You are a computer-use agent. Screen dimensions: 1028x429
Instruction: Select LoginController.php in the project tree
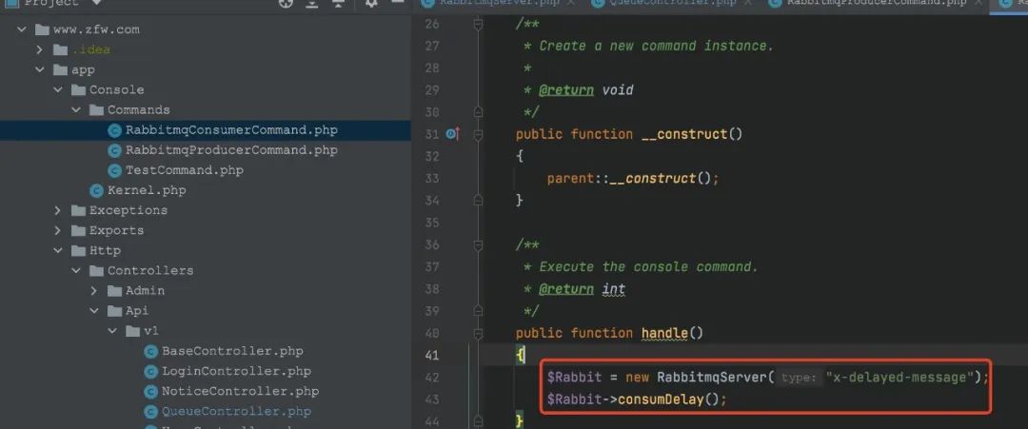[x=236, y=371]
